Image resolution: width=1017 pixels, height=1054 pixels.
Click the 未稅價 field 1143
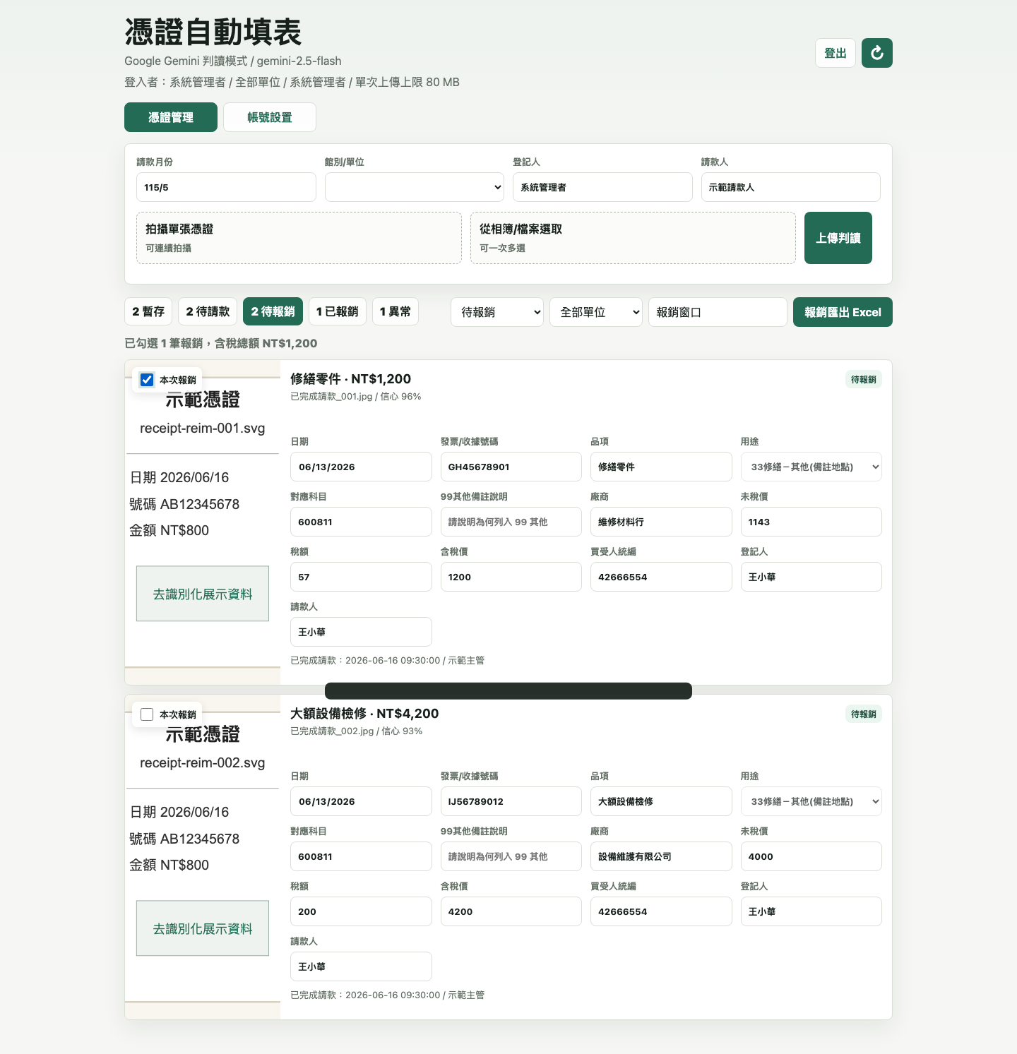811,522
